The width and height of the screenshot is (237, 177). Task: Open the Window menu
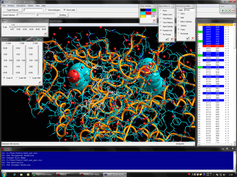click(11, 6)
